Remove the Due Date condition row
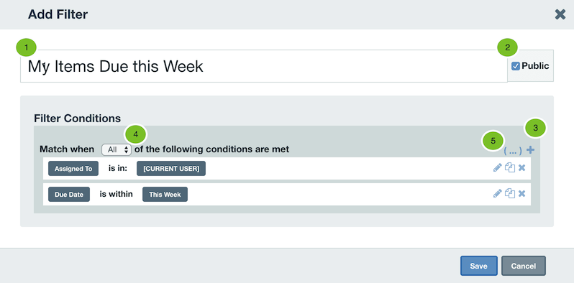The width and height of the screenshot is (574, 283). (522, 193)
